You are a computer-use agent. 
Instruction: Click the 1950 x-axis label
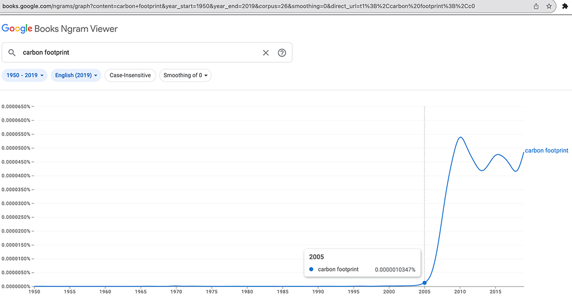point(34,292)
